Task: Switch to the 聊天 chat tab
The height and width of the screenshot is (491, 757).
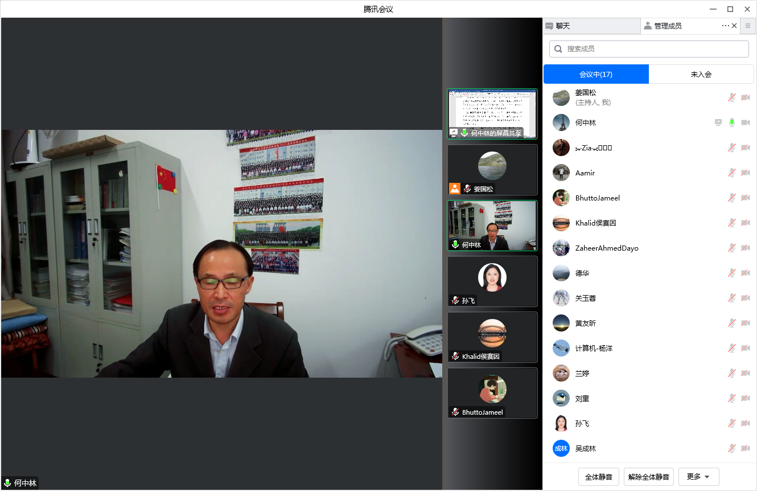Action: click(591, 26)
